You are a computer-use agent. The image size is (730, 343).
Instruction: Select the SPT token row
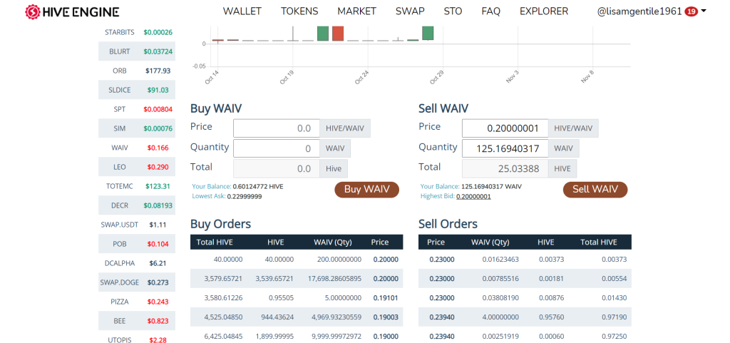click(137, 109)
